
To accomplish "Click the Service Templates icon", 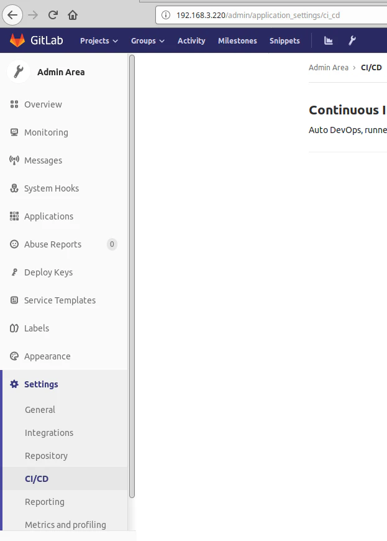I will (14, 300).
